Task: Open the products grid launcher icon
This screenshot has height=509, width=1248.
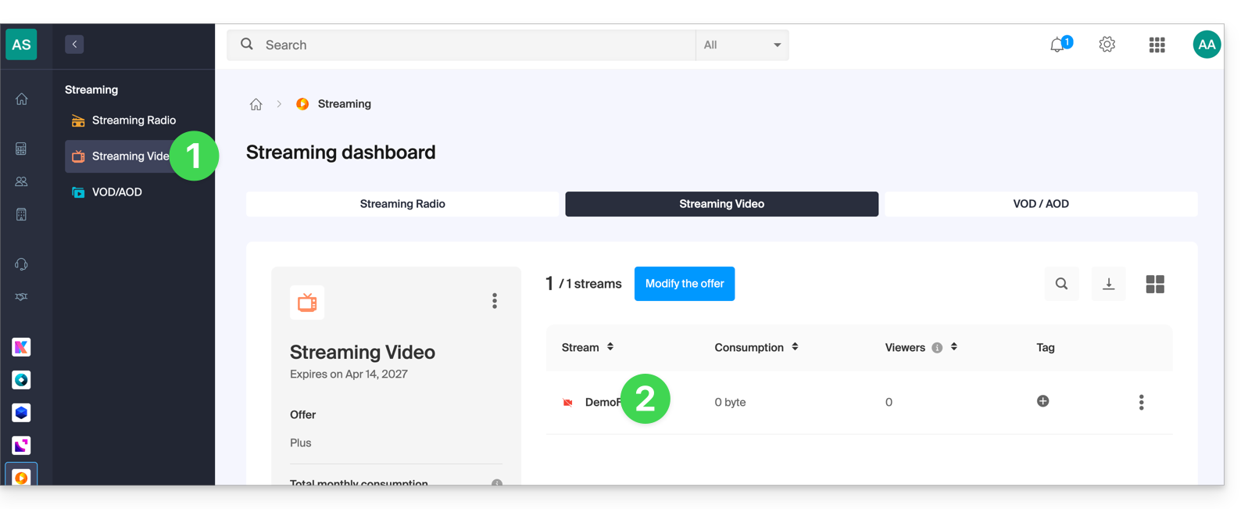Action: (1157, 45)
